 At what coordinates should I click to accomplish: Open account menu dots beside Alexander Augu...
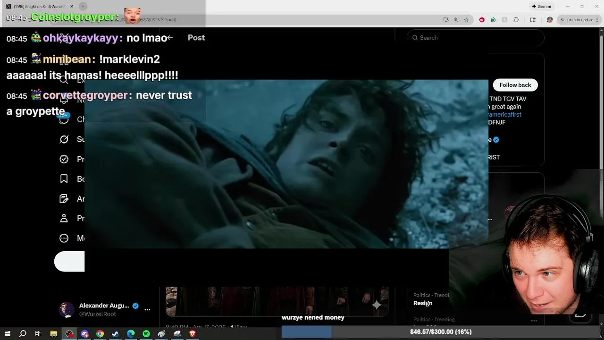[x=147, y=310]
